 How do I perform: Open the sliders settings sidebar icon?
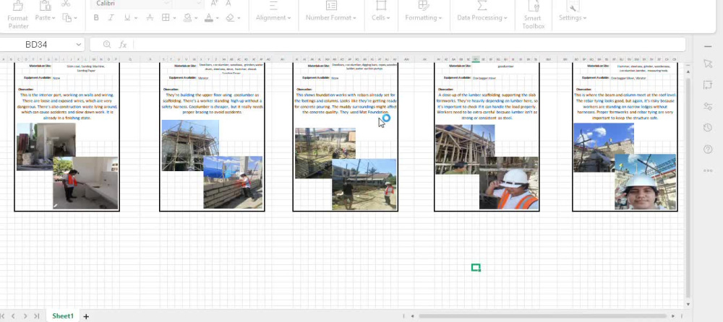[x=708, y=106]
